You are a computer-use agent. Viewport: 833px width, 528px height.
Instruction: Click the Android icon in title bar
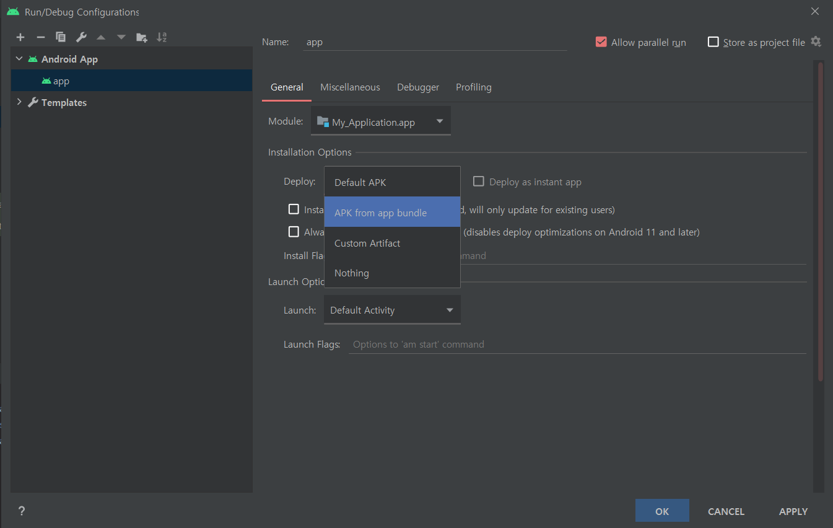(13, 12)
